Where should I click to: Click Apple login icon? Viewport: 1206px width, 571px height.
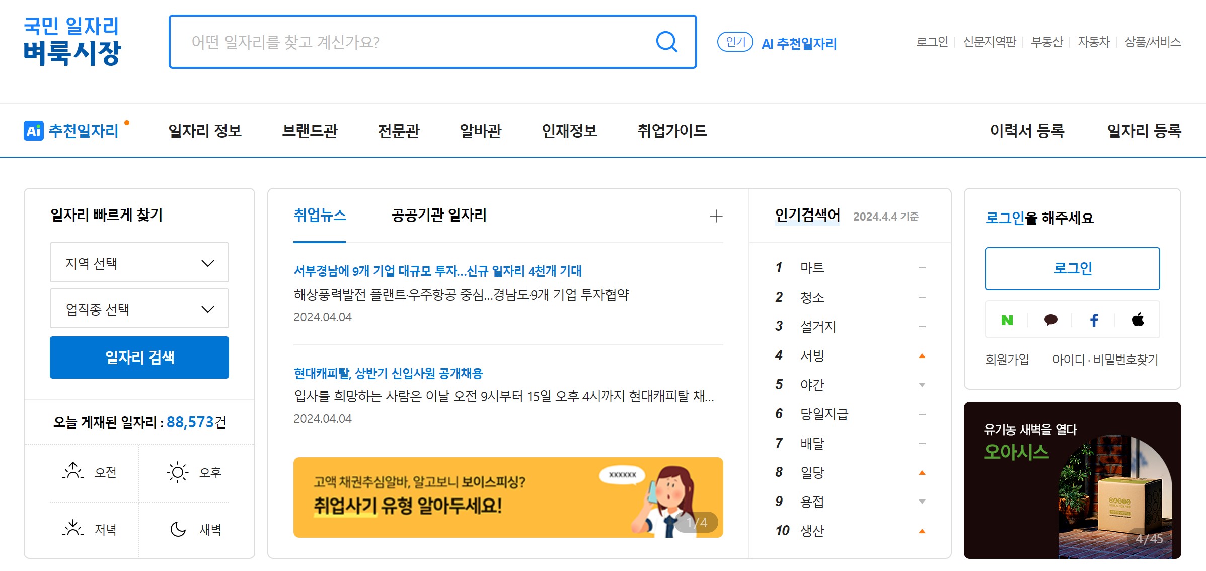1138,320
